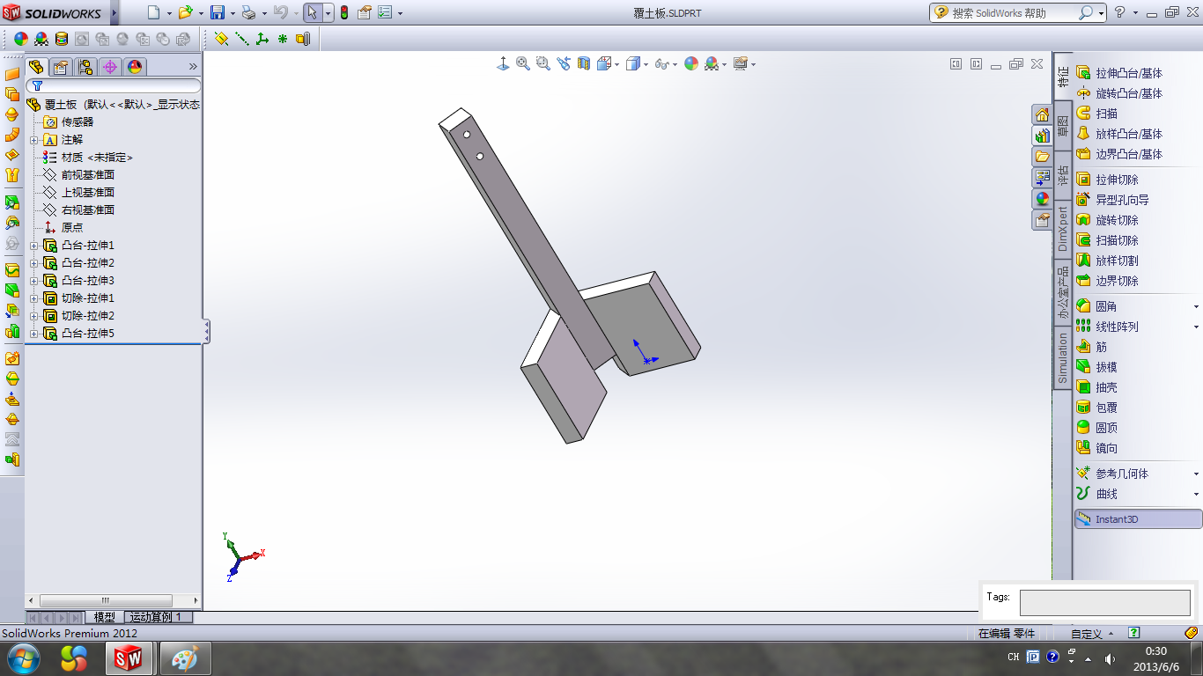Viewport: 1203px width, 676px height.
Task: Select 前视基准面 in the feature tree
Action: click(x=87, y=175)
